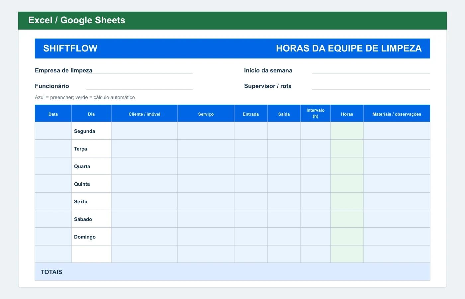This screenshot has width=465, height=299.
Task: Select the "Materiais / observações" column header
Action: (397, 114)
